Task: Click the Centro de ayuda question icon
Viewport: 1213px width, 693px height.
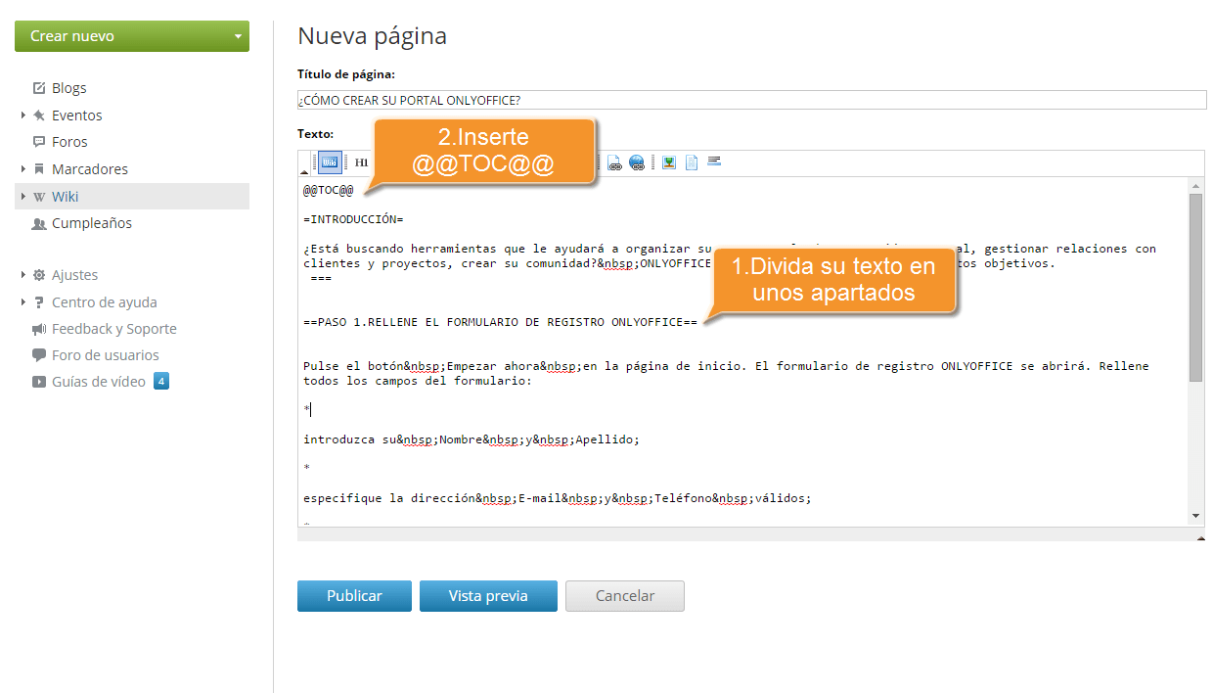Action: tap(39, 302)
